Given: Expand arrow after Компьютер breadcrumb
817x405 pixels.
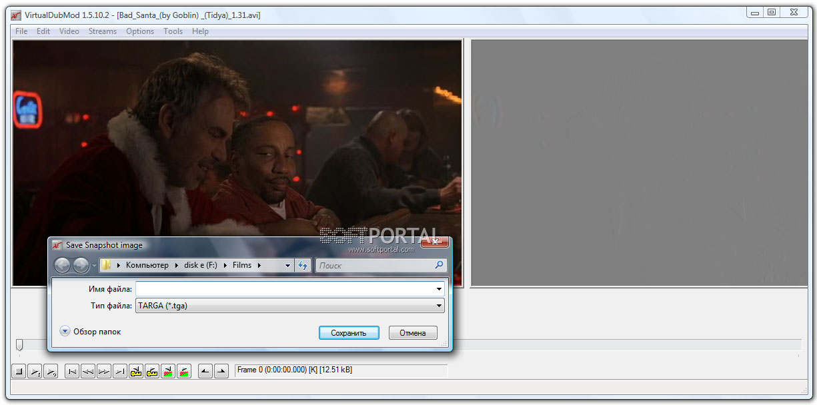Looking at the screenshot, I should point(177,265).
